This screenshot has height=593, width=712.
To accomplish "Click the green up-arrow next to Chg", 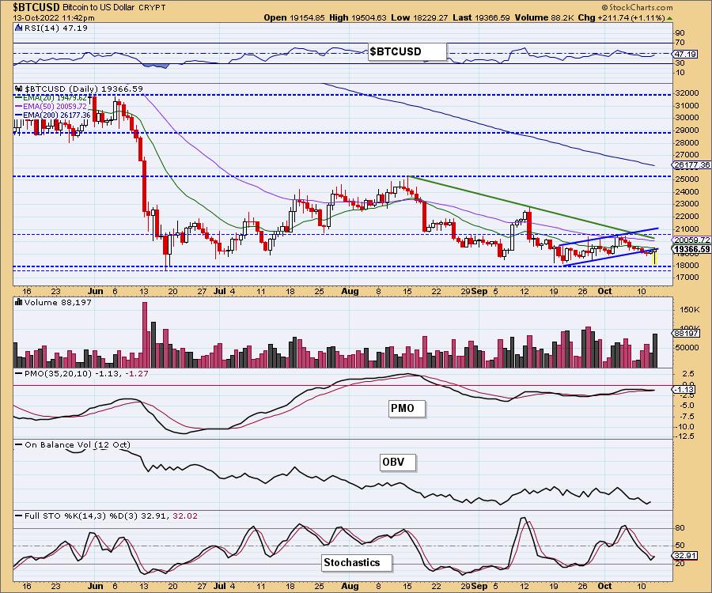I will (669, 17).
